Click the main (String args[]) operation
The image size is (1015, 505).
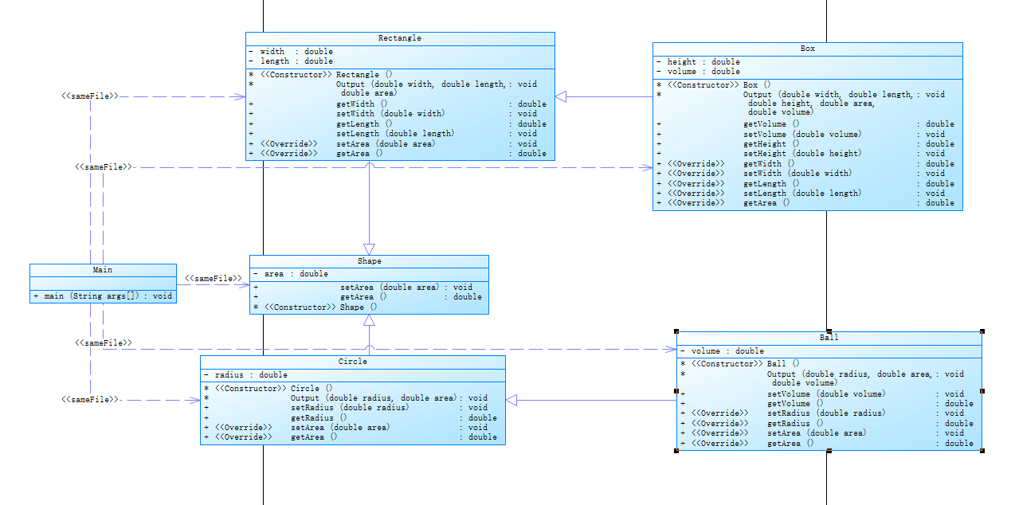[102, 296]
